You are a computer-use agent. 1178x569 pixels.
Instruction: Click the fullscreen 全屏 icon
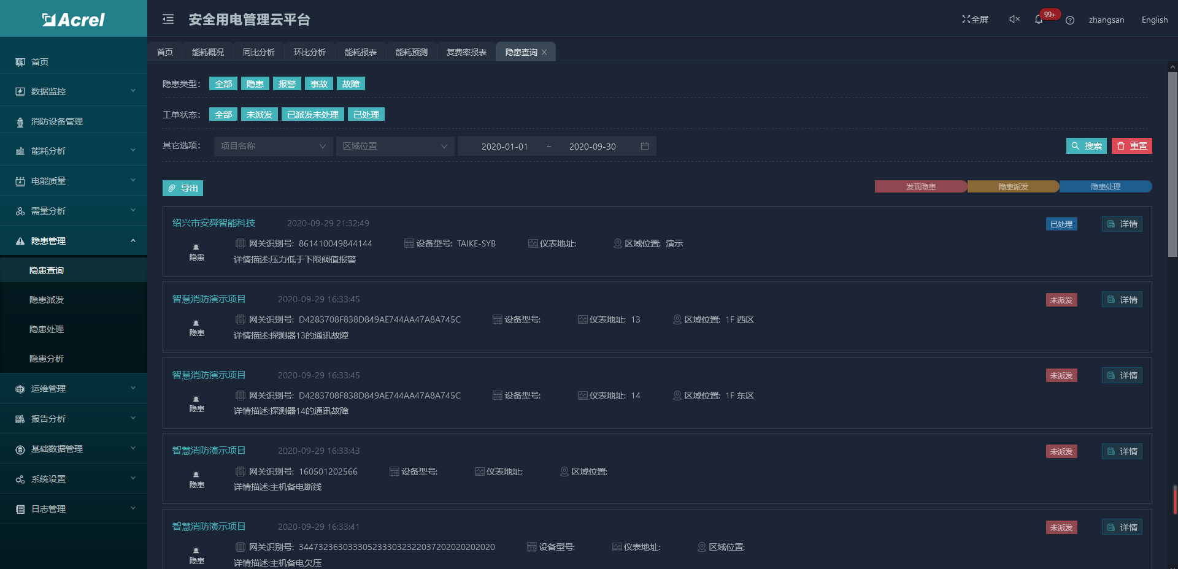pyautogui.click(x=975, y=20)
